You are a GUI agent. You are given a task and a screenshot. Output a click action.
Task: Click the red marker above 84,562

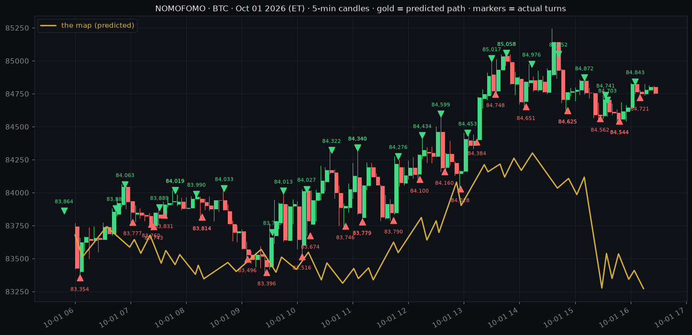600,119
